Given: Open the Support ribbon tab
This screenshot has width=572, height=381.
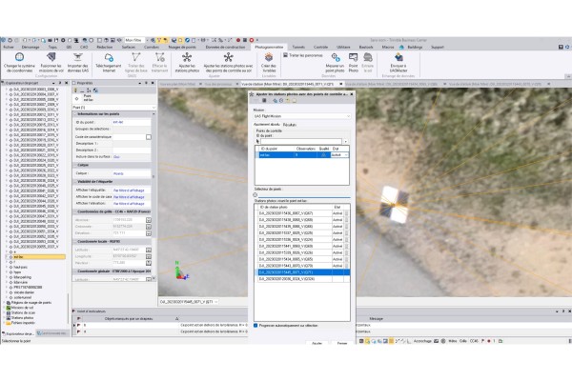Looking at the screenshot, I should click(x=438, y=47).
